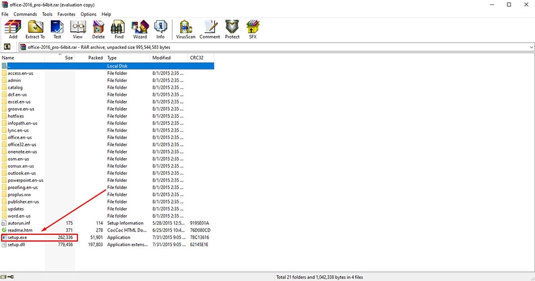This screenshot has height=281, width=535.
Task: Sort by the Packed column header
Action: 90,58
